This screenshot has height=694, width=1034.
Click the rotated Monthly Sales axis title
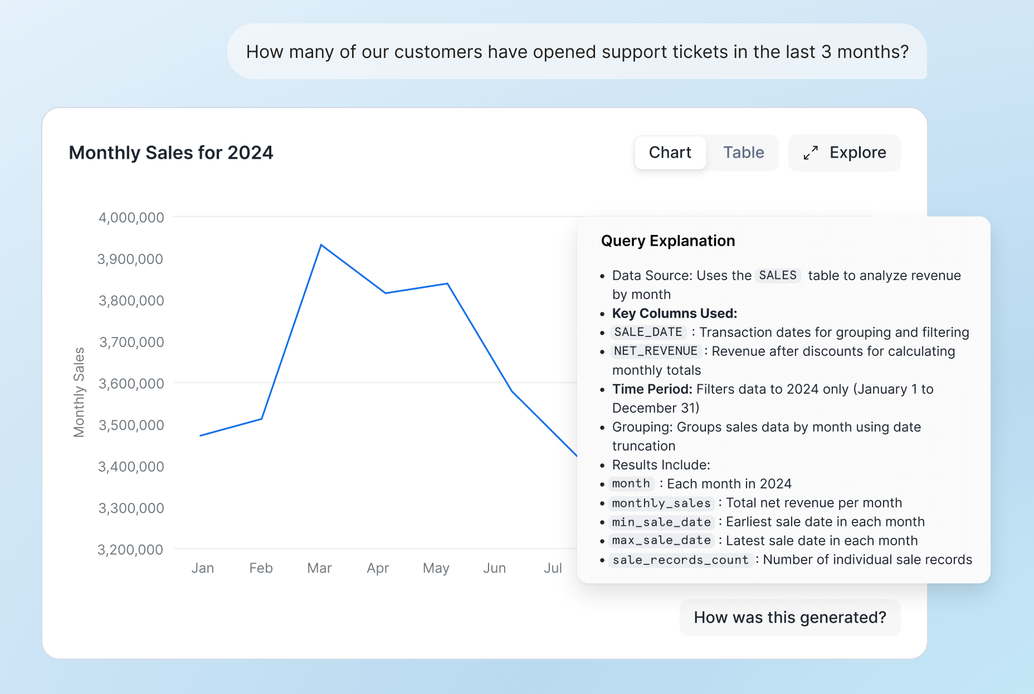coord(79,392)
